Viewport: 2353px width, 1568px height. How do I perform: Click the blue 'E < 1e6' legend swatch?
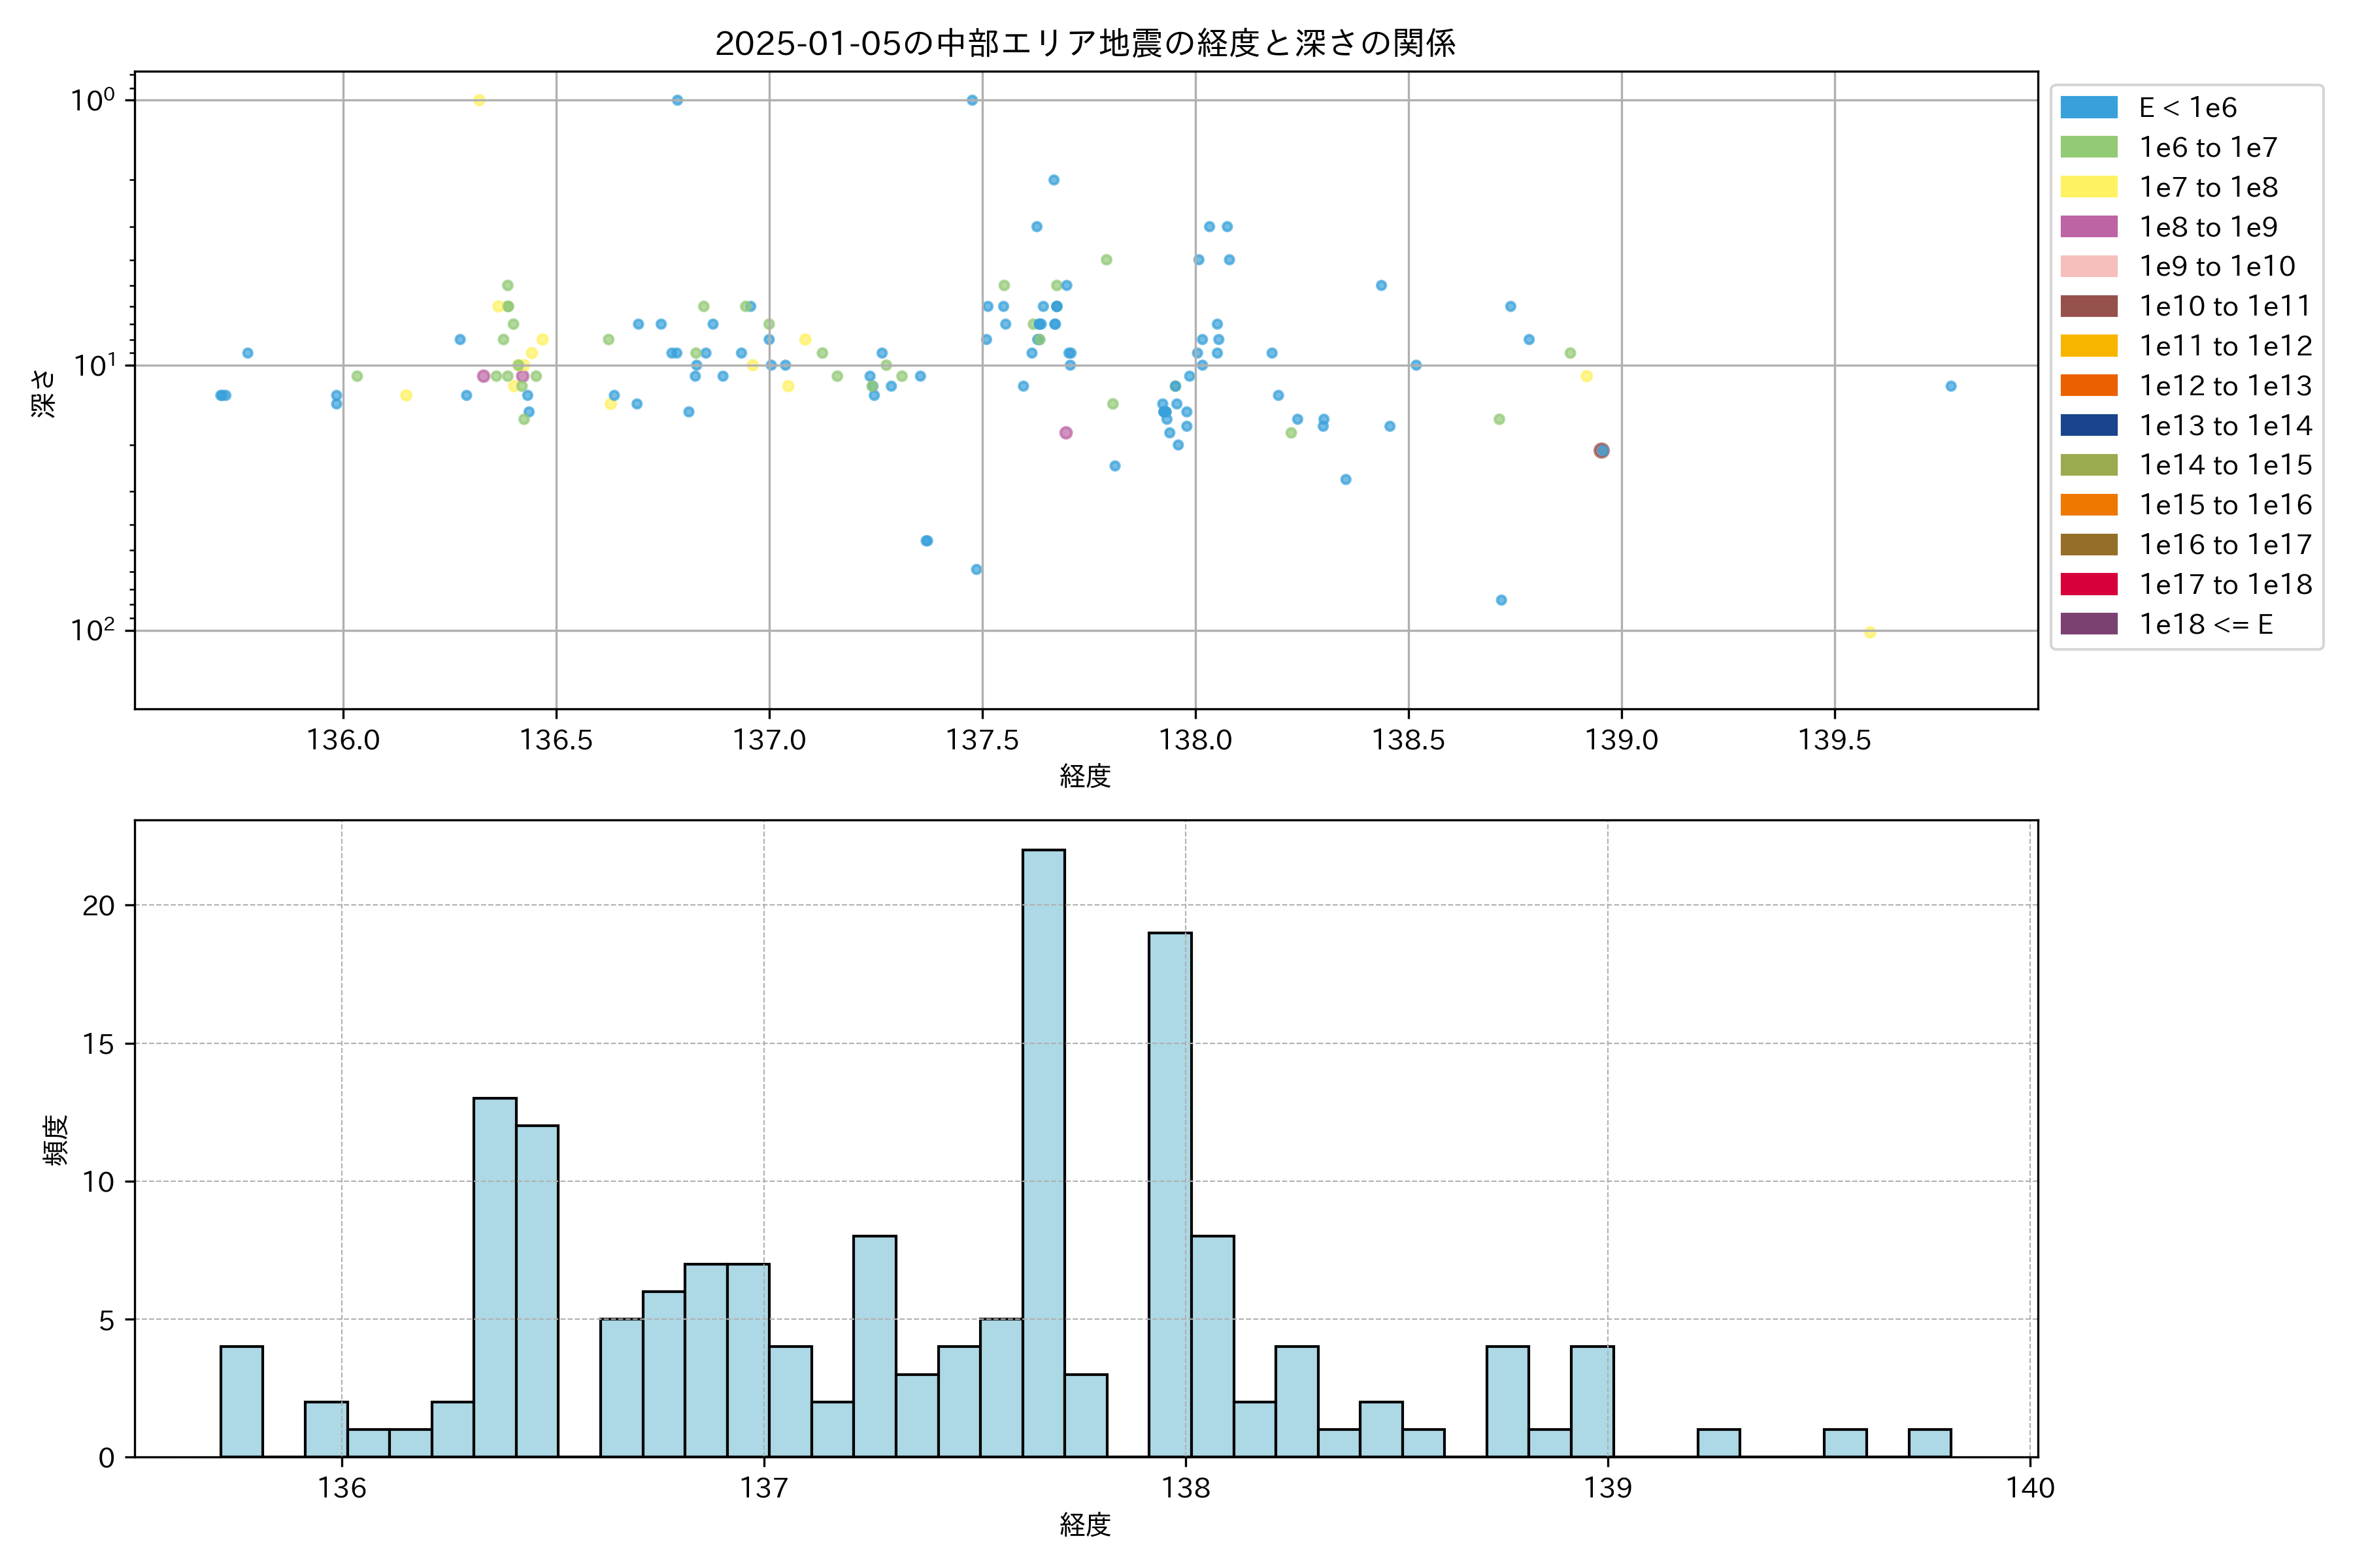(2089, 108)
